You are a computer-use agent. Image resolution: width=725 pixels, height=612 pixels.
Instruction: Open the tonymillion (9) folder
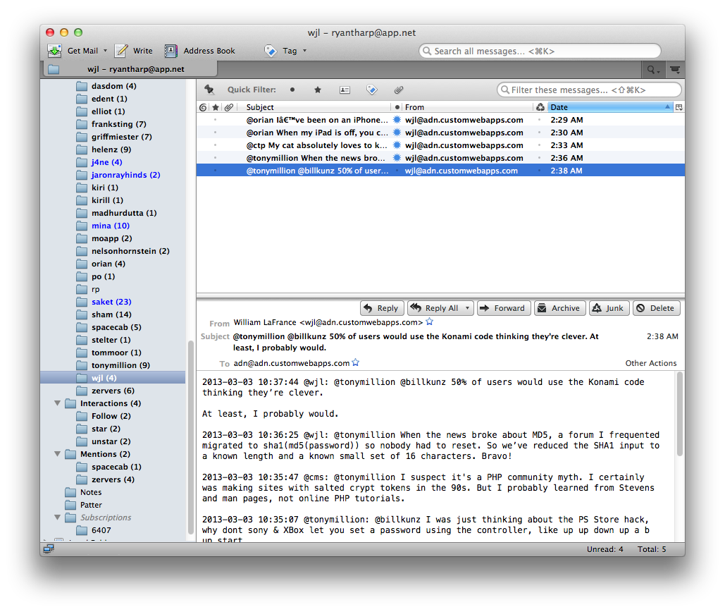[120, 365]
